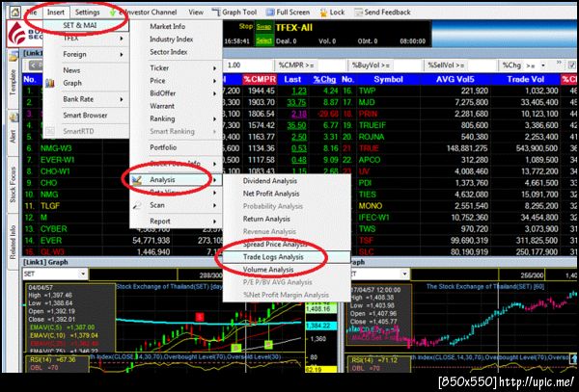Open the Stock Focus side tab
The height and width of the screenshot is (392, 579).
tap(13, 184)
